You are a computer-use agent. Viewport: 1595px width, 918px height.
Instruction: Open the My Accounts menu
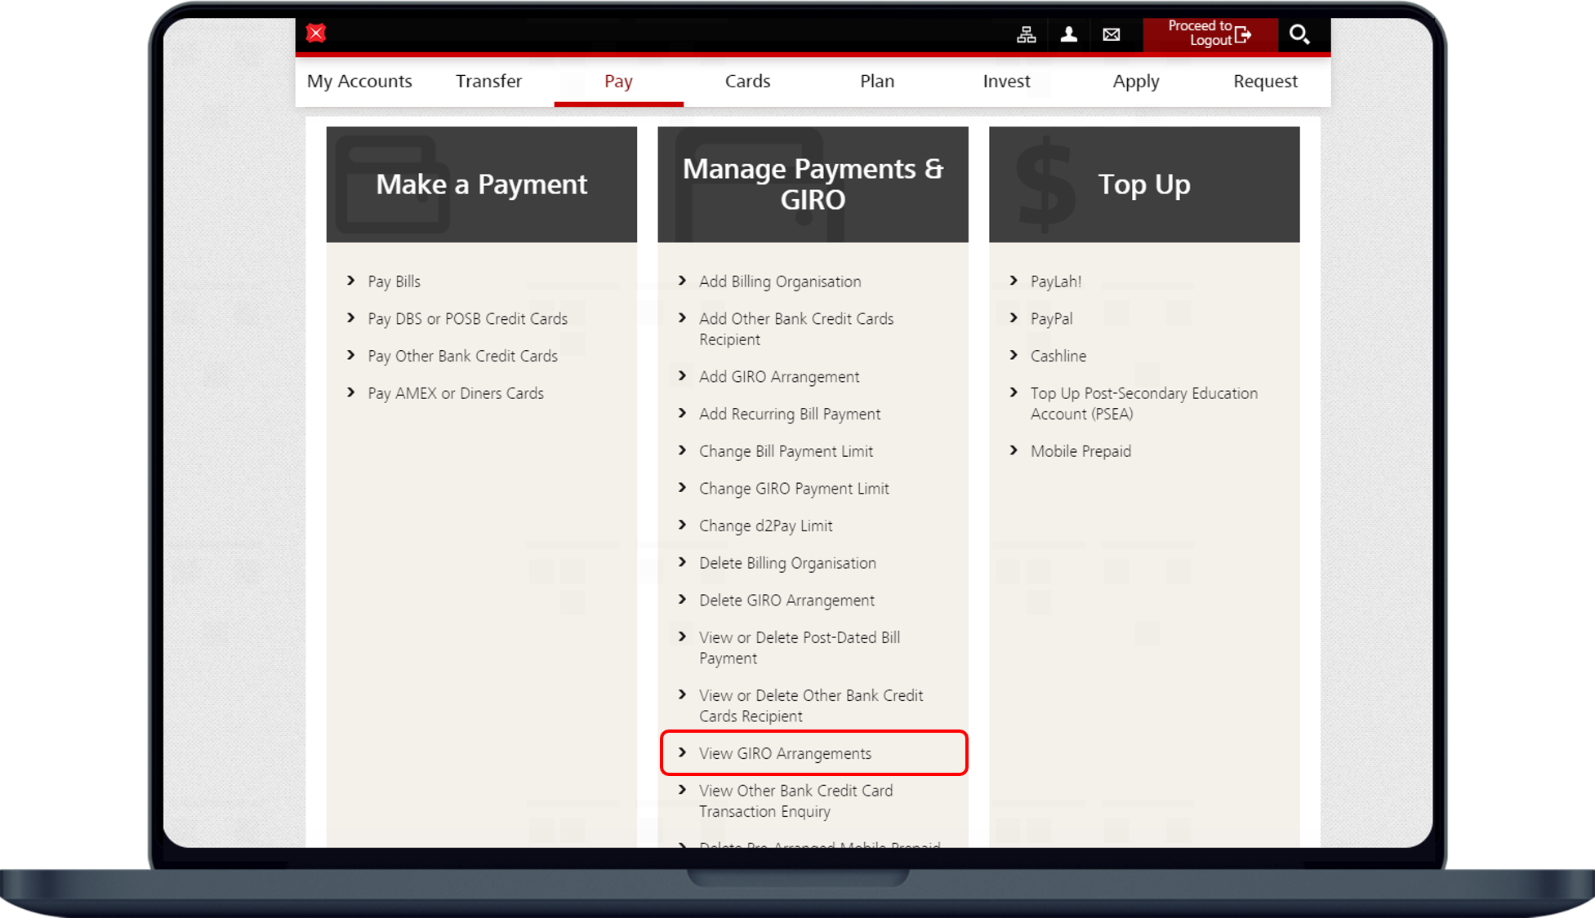click(359, 81)
